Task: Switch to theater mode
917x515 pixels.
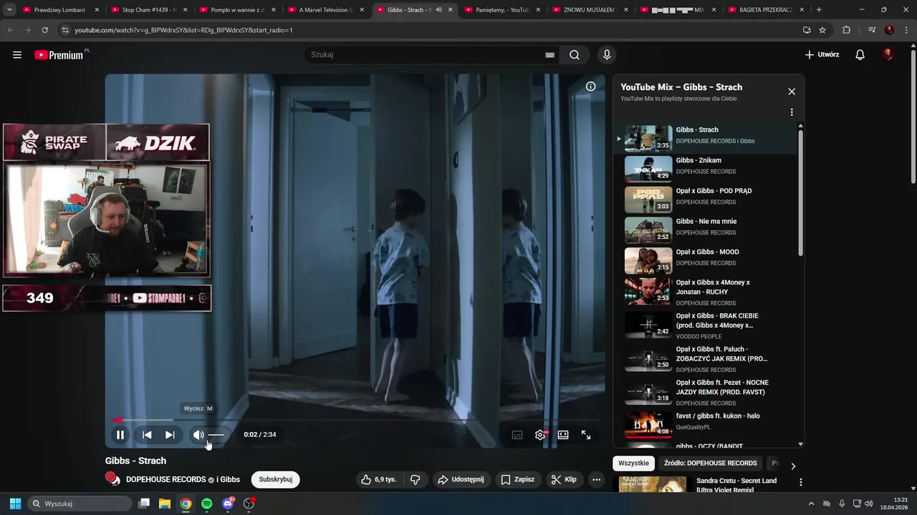Action: [x=563, y=435]
